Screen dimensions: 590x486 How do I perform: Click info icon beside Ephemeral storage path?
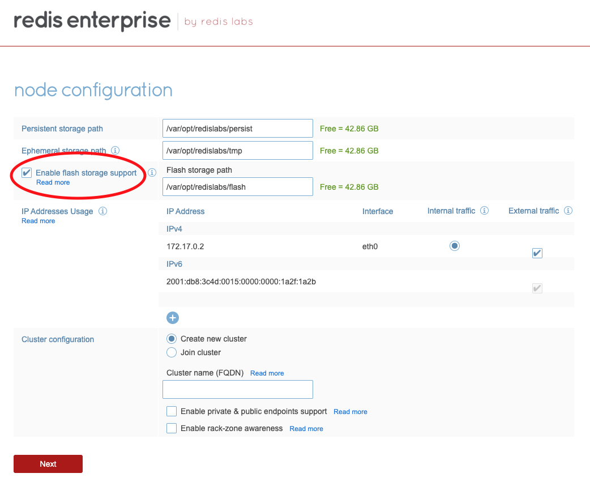115,151
